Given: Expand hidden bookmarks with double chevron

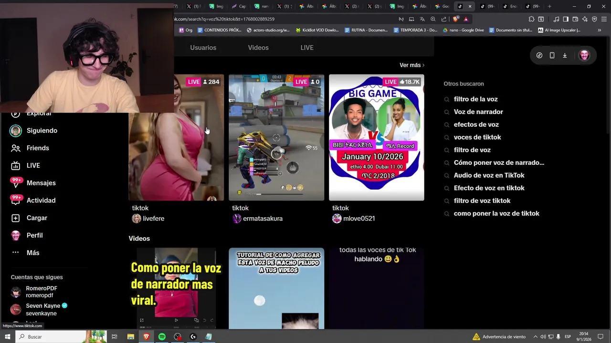Looking at the screenshot, I should 600,30.
